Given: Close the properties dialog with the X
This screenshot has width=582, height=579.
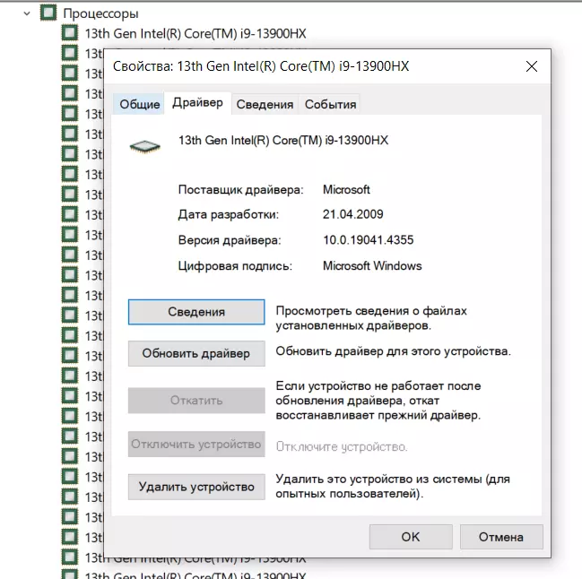Looking at the screenshot, I should (x=532, y=67).
